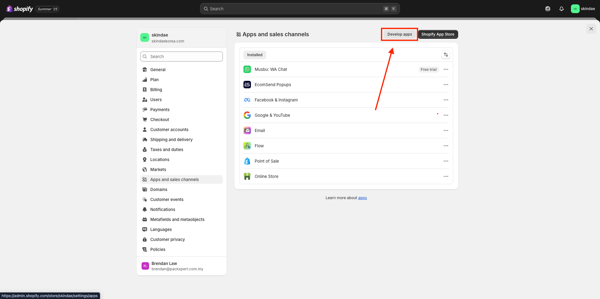Click the EcomSend Popups app icon
The image size is (600, 299).
tap(247, 85)
